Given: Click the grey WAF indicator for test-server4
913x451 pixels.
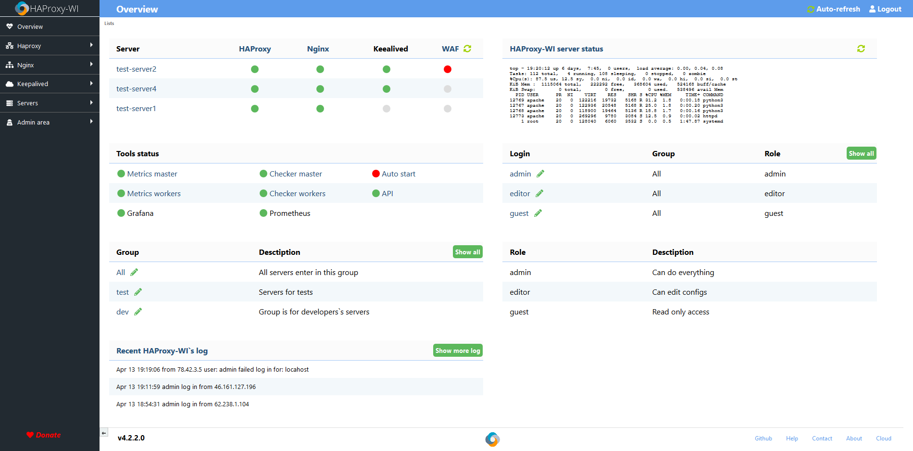Looking at the screenshot, I should [448, 89].
